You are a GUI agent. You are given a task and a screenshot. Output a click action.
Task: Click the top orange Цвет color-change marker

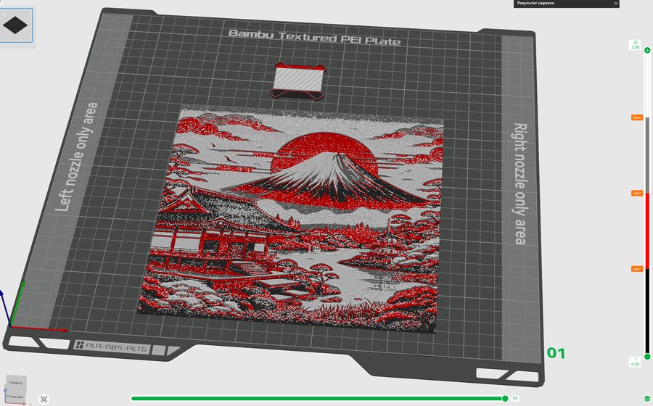[637, 117]
